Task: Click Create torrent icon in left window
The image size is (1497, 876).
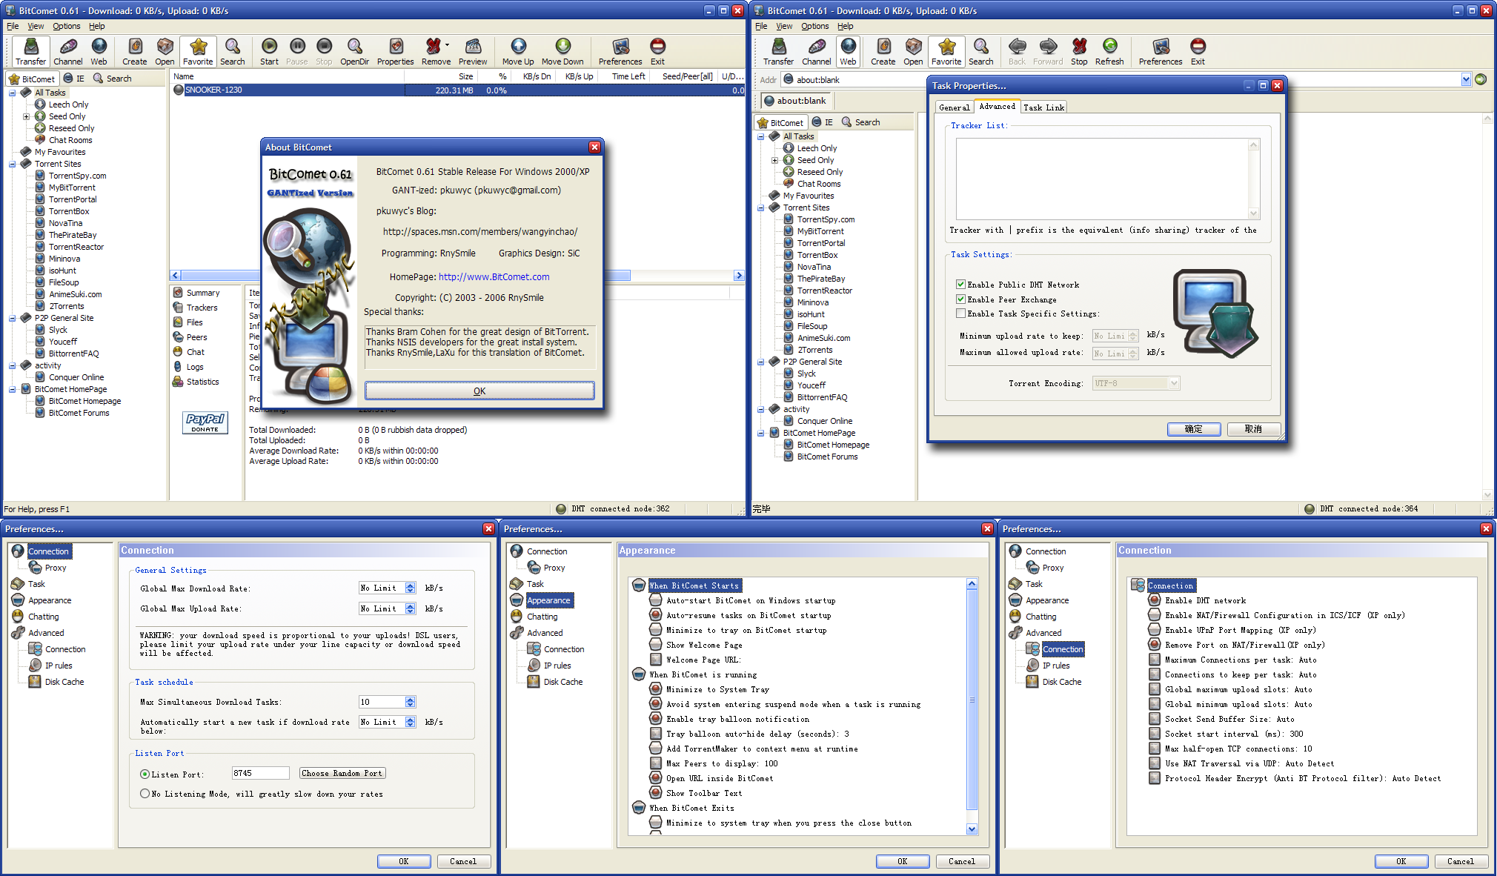Action: pyautogui.click(x=135, y=51)
